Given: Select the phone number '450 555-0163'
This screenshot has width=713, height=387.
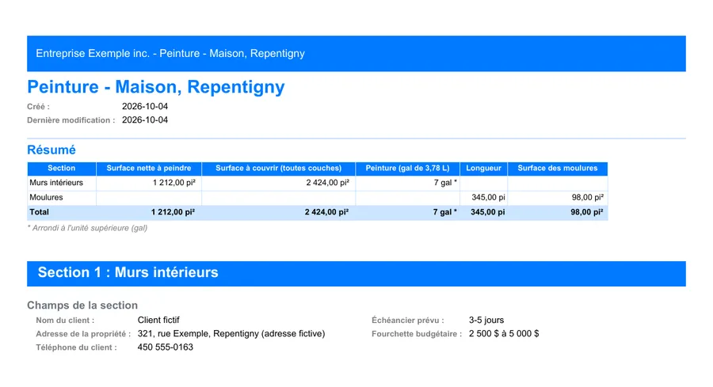Looking at the screenshot, I should pos(165,347).
